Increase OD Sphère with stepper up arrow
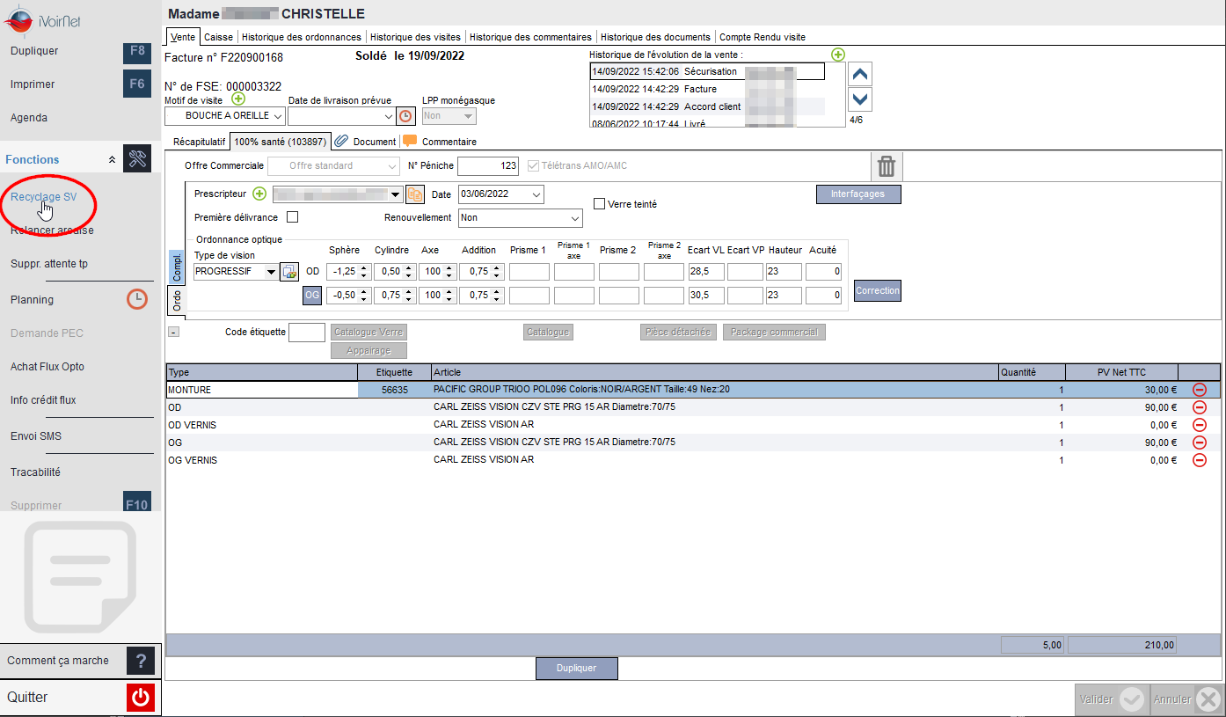1226x717 pixels. click(366, 267)
